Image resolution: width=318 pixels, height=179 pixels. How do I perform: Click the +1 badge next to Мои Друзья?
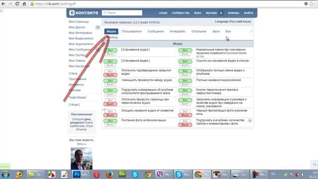97,27
